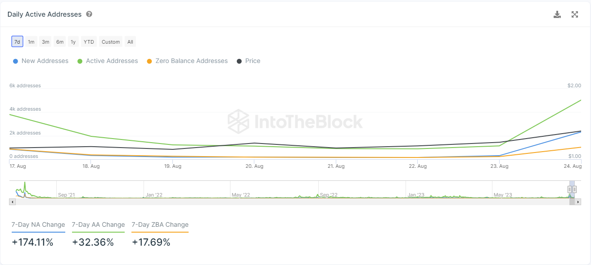Switch chart to 1y range

click(x=73, y=42)
